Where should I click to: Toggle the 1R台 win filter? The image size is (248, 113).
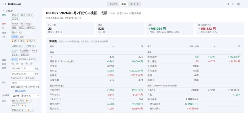pos(30,15)
